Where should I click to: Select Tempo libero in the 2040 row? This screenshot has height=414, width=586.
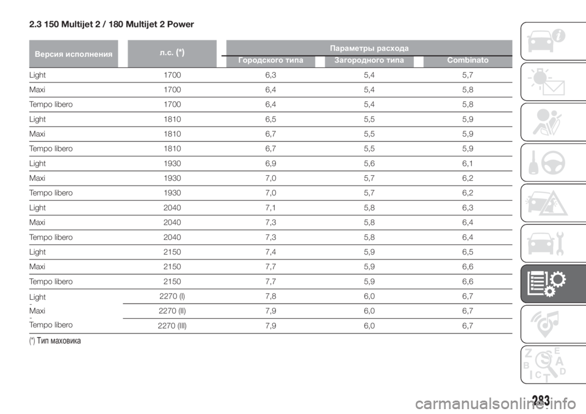click(x=51, y=237)
